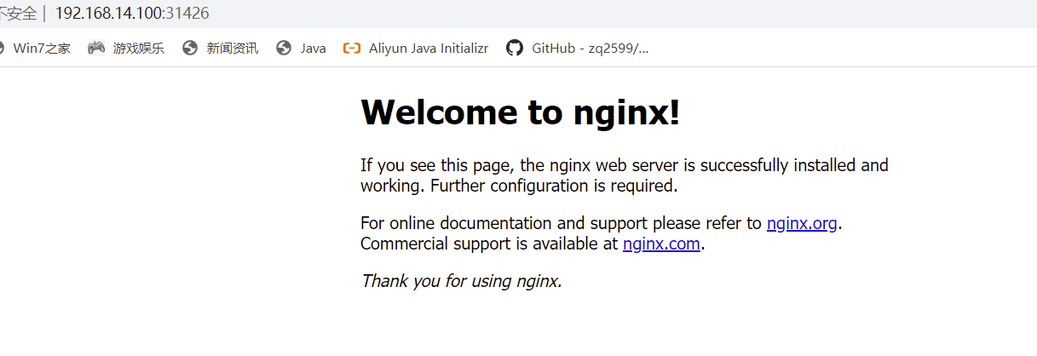This screenshot has width=1037, height=356.
Task: Open the Aliyun Java Initializr bookmark
Action: 416,49
